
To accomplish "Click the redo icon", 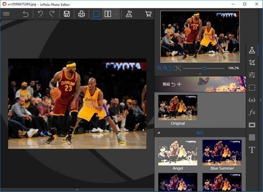I will click(x=52, y=14).
